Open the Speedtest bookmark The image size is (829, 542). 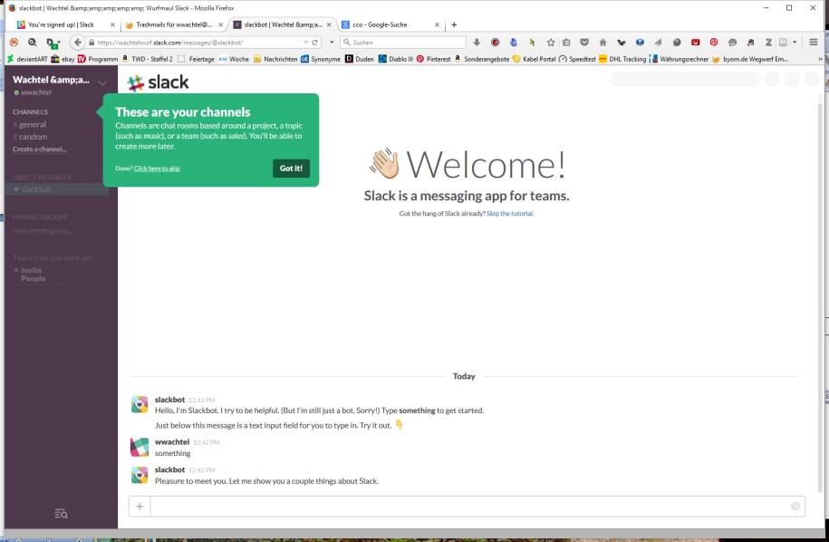(x=577, y=59)
